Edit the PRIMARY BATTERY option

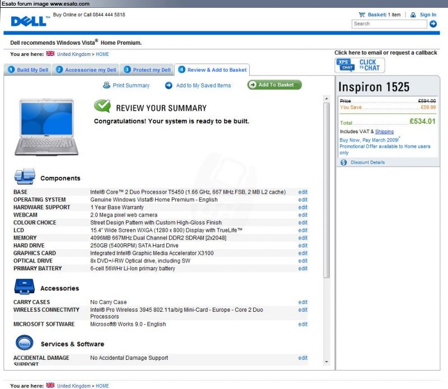[303, 269]
